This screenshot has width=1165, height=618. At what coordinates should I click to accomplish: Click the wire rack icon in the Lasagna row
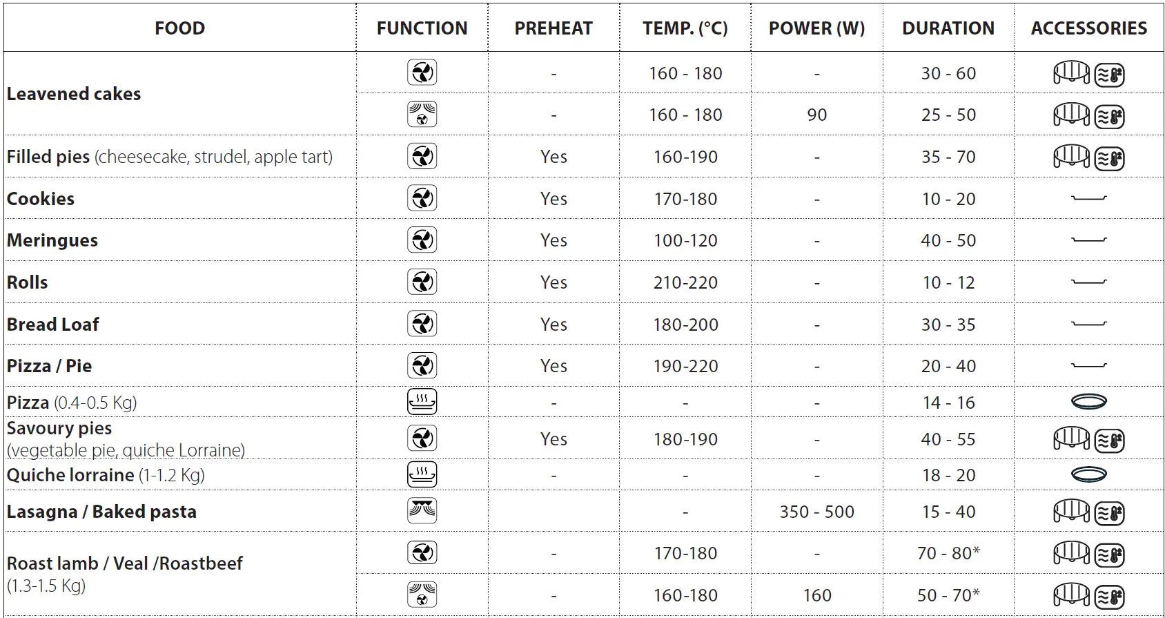point(1071,512)
